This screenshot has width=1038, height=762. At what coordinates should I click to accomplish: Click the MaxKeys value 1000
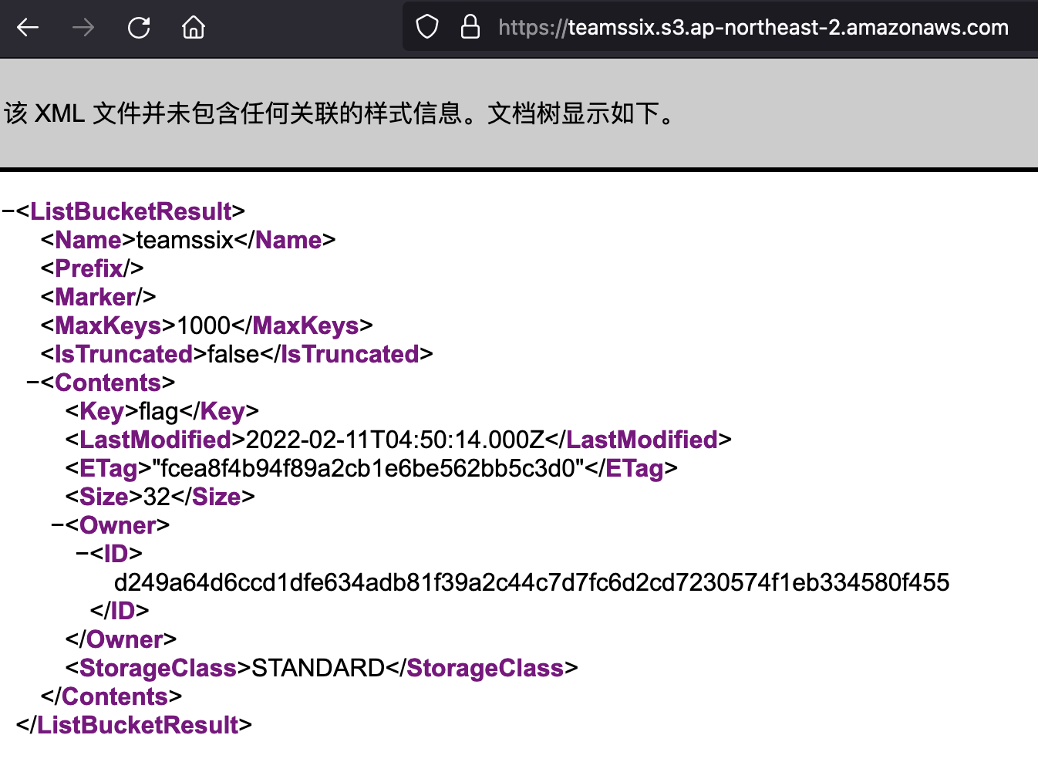[x=204, y=325]
